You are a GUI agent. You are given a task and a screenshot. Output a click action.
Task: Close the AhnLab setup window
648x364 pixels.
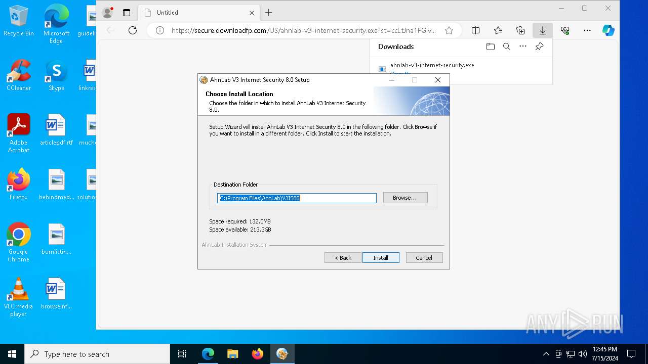(438, 80)
